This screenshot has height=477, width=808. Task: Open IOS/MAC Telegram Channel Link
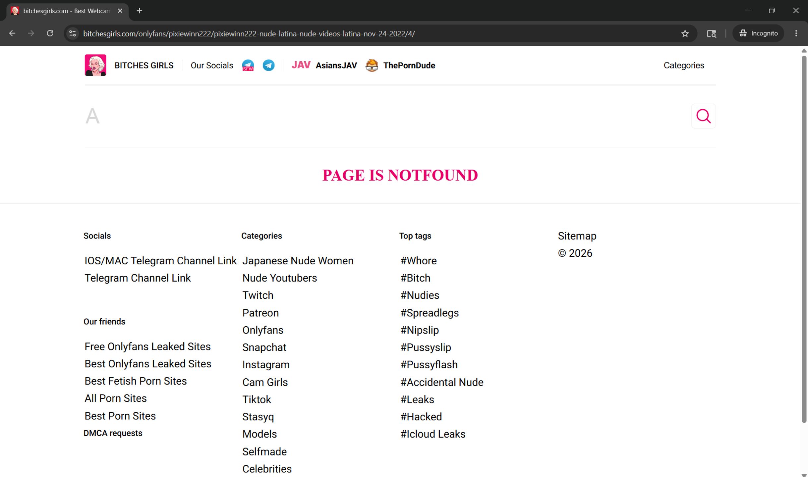pos(160,261)
